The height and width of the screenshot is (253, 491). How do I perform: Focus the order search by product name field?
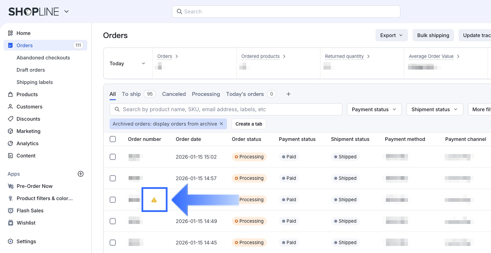pos(226,109)
